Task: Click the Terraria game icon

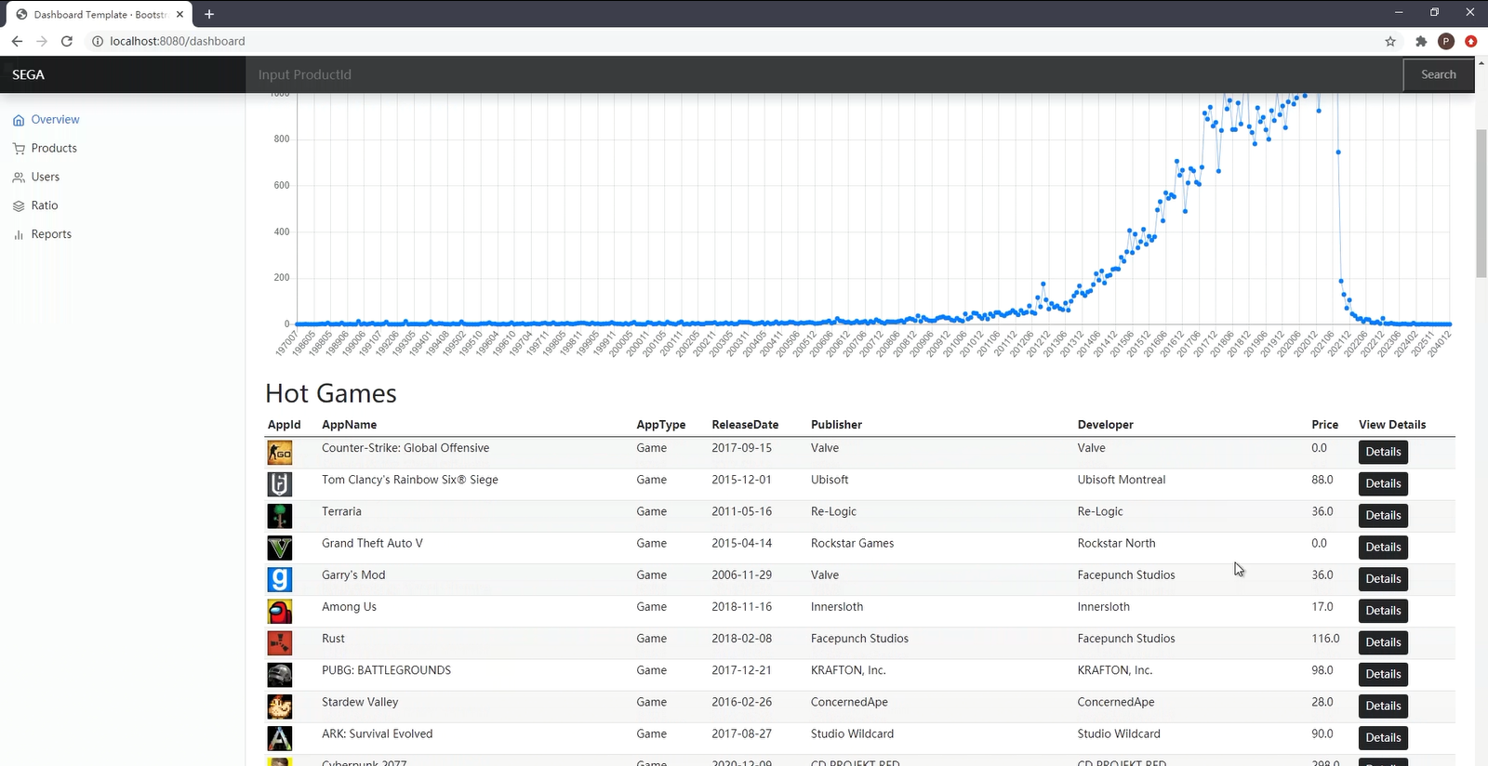Action: point(280,516)
